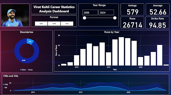Select the T20I format button

point(54,24)
